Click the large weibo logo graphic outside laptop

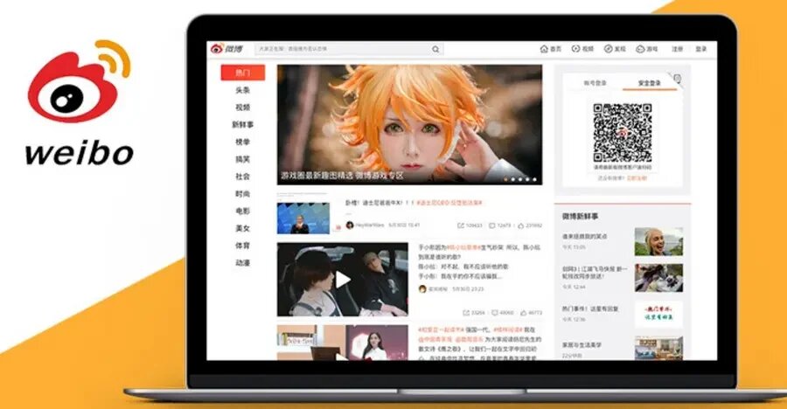80,103
